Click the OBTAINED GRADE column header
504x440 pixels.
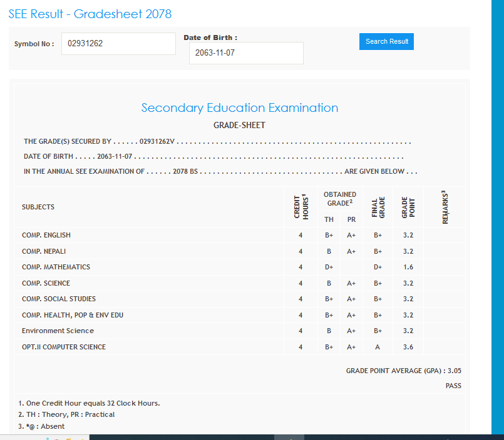tap(340, 199)
